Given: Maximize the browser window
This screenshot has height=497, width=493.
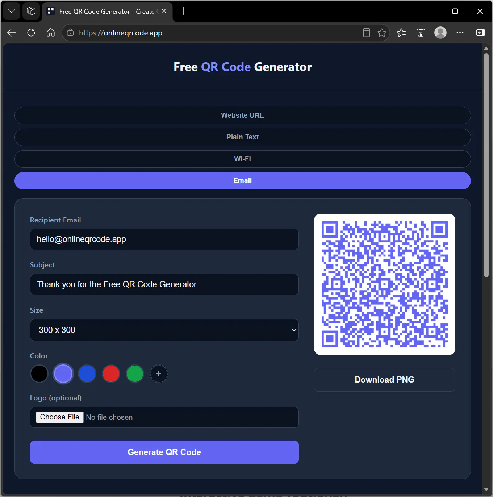Looking at the screenshot, I should pyautogui.click(x=455, y=11).
